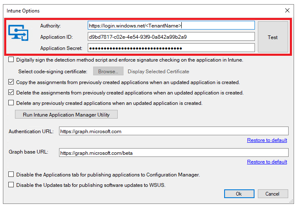
Task: Click the Graph base URL field
Action: tap(173, 153)
